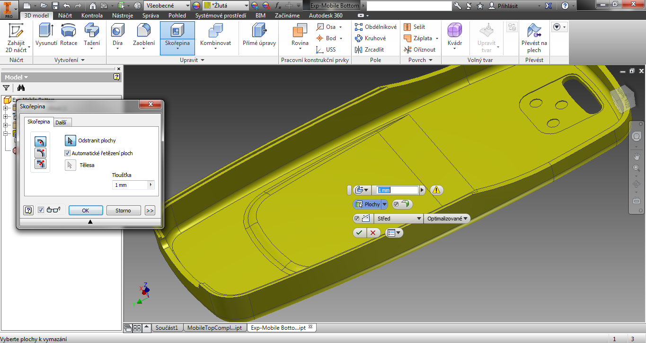Switch to the Kontrola ribbon tab

click(92, 16)
